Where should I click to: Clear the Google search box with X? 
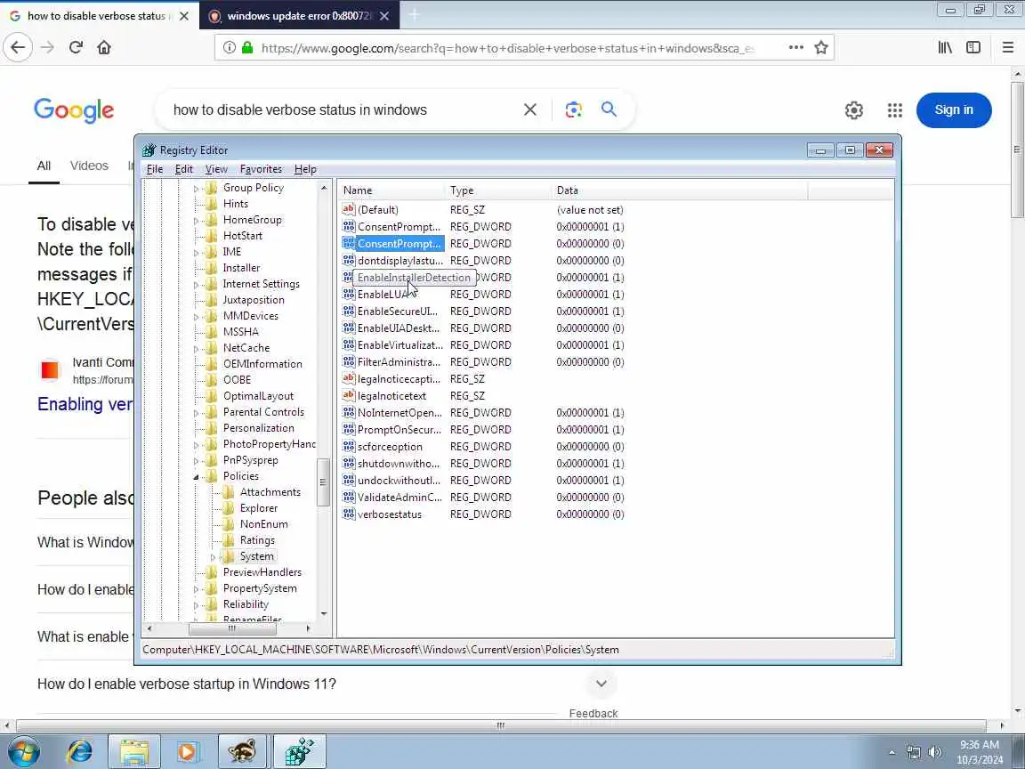click(530, 109)
